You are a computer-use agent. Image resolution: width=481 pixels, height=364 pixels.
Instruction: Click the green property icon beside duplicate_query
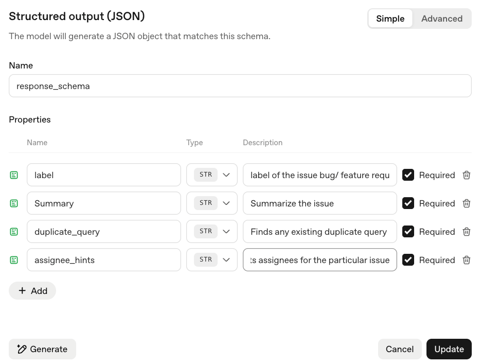click(14, 232)
